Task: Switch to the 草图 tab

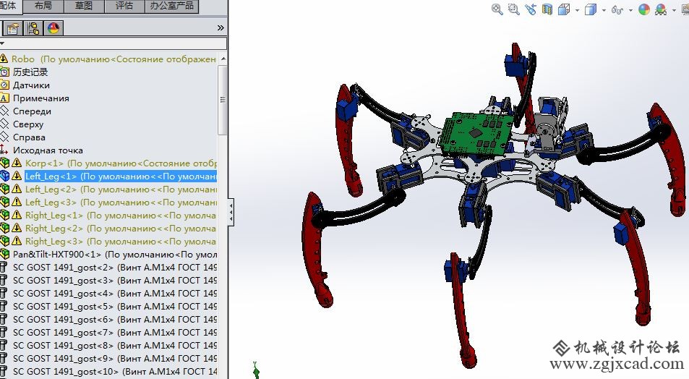Action: coord(84,7)
